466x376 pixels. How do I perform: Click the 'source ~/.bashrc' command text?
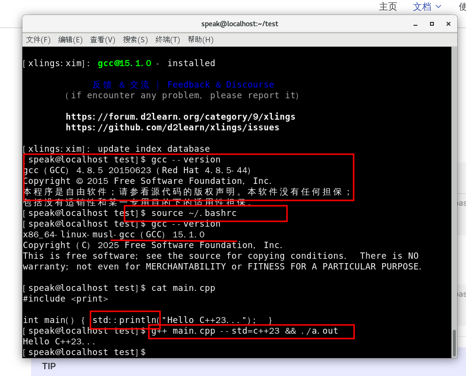tap(194, 213)
